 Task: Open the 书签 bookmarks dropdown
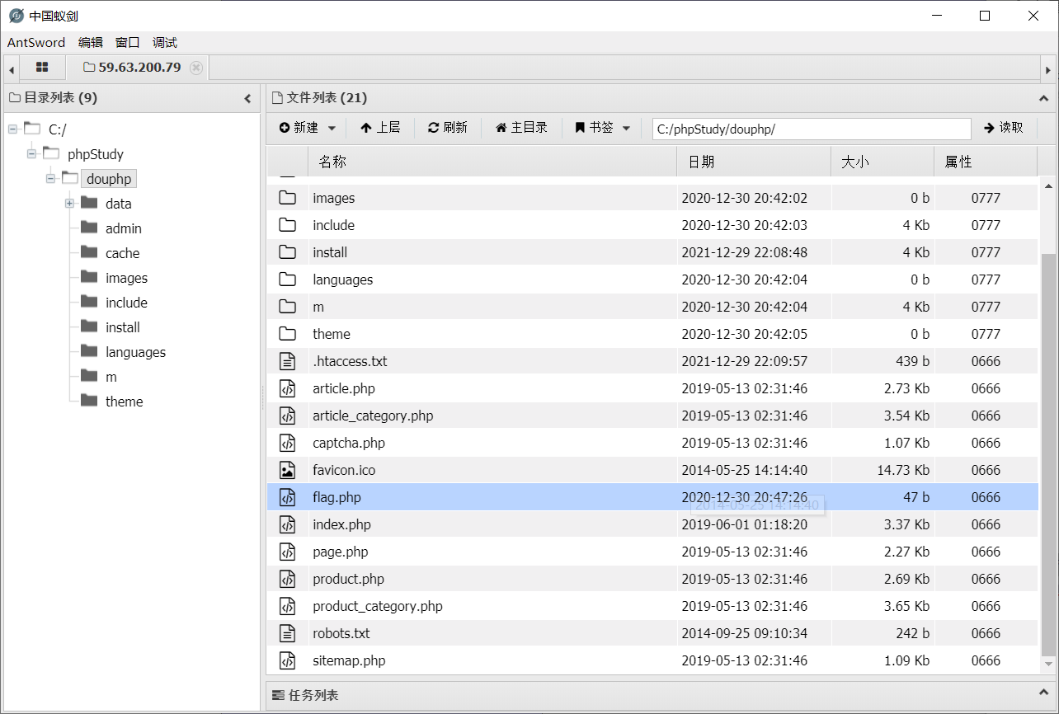point(603,128)
